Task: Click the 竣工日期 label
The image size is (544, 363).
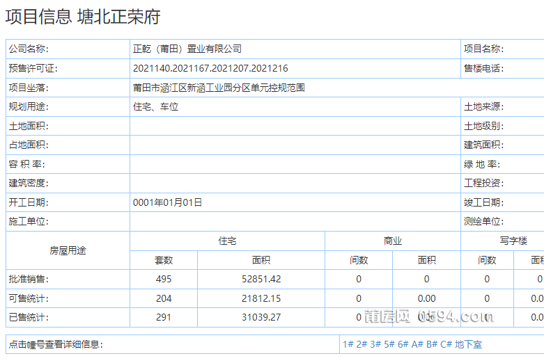Action: pos(483,202)
